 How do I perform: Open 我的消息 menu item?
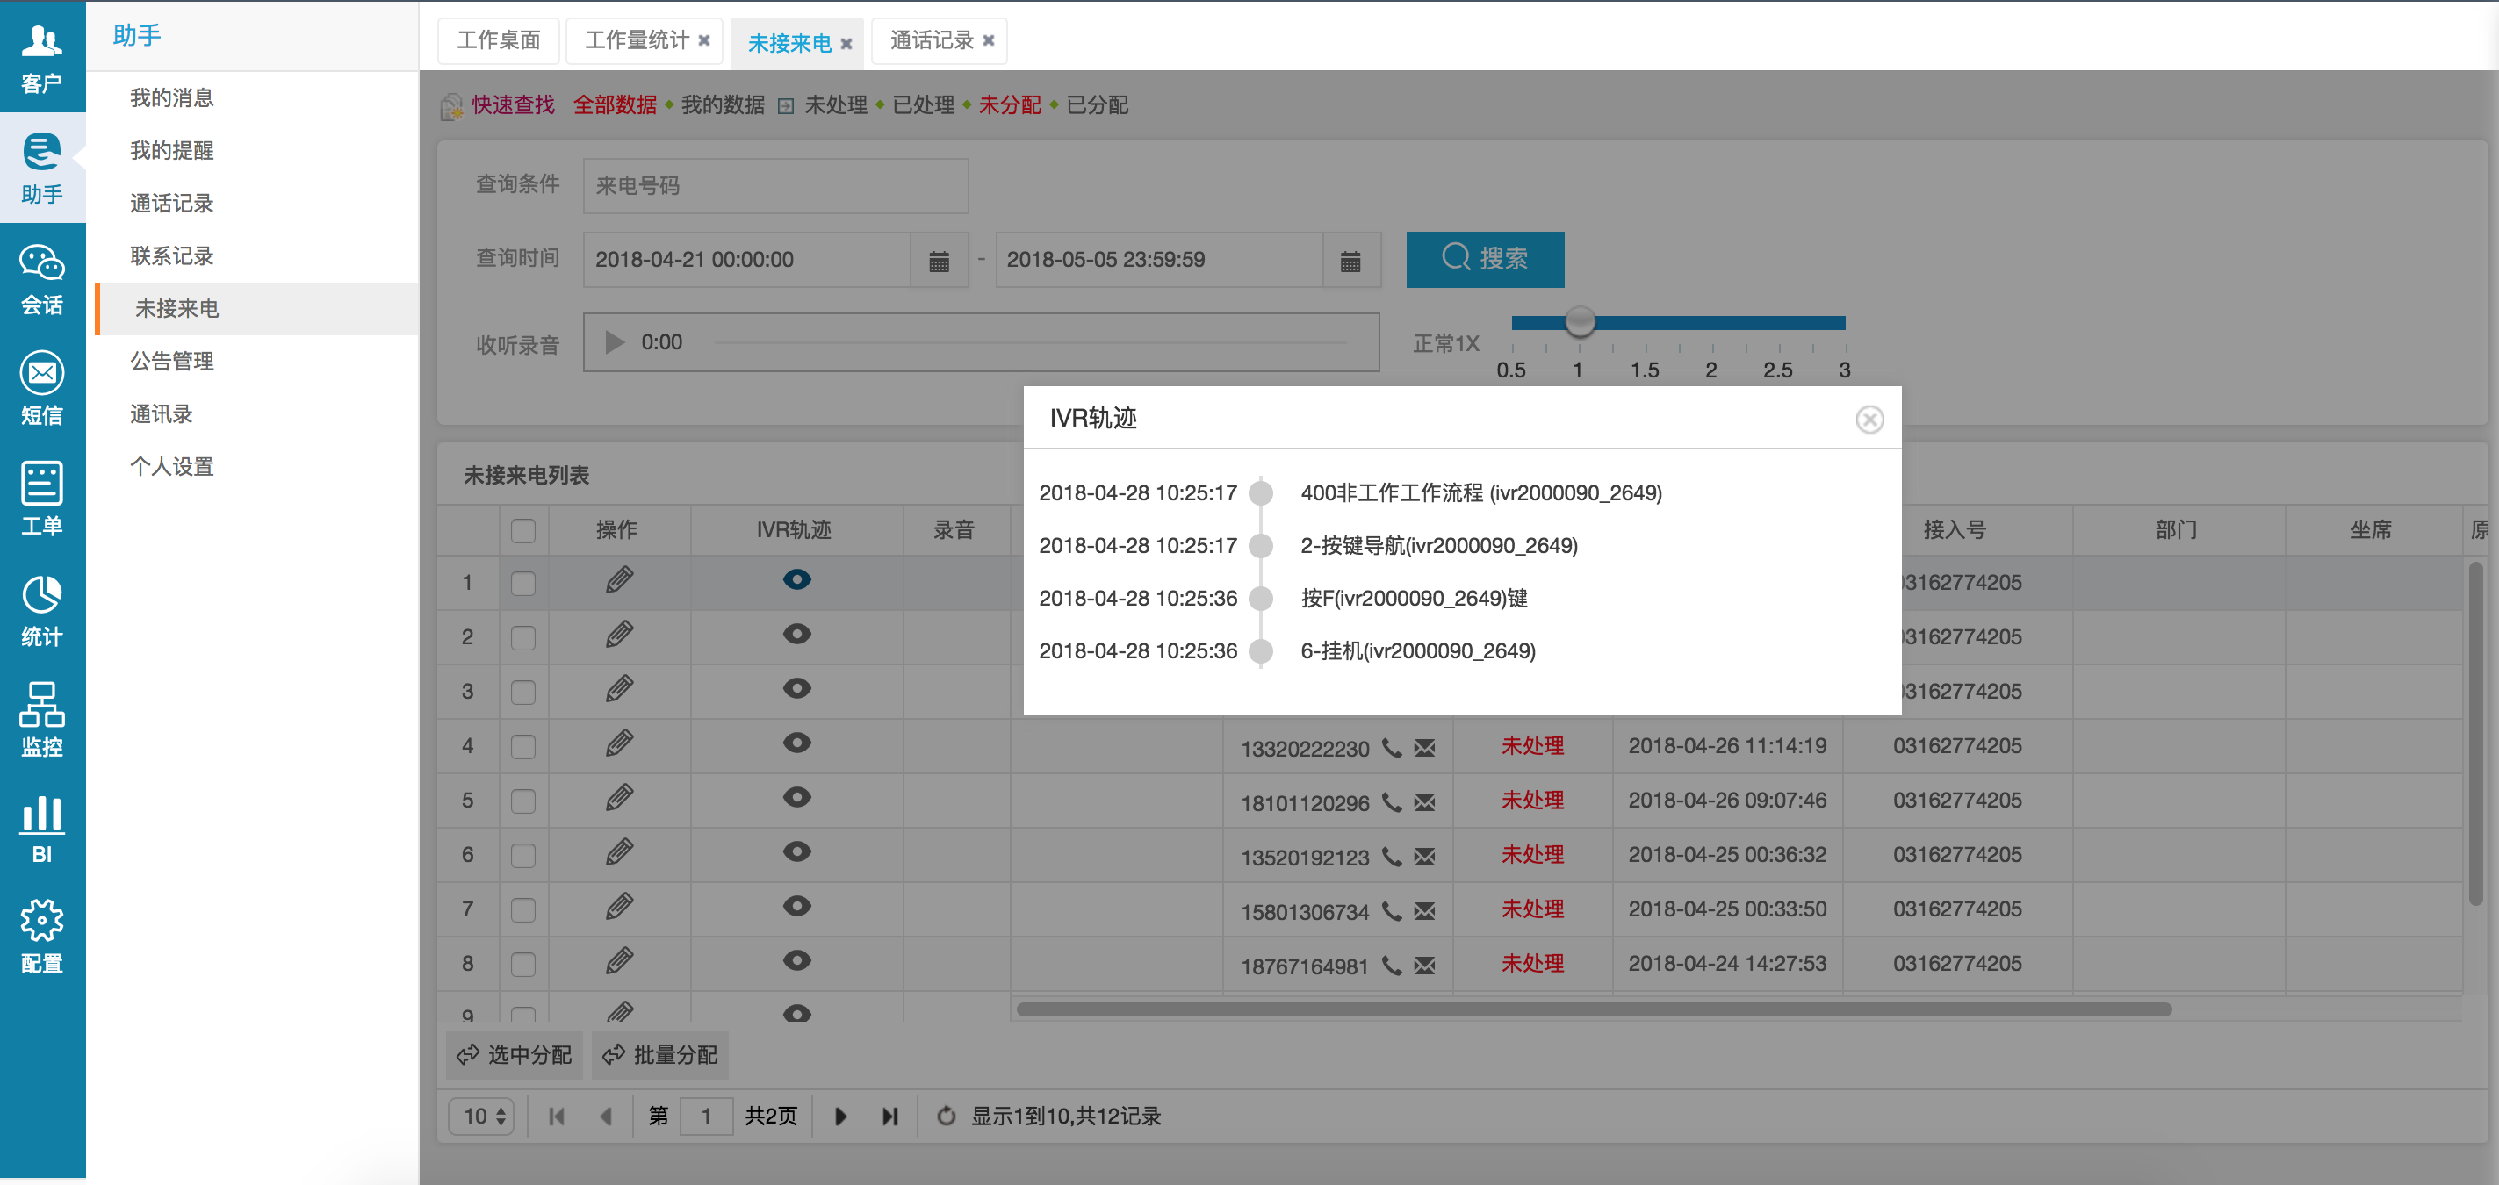tap(172, 98)
